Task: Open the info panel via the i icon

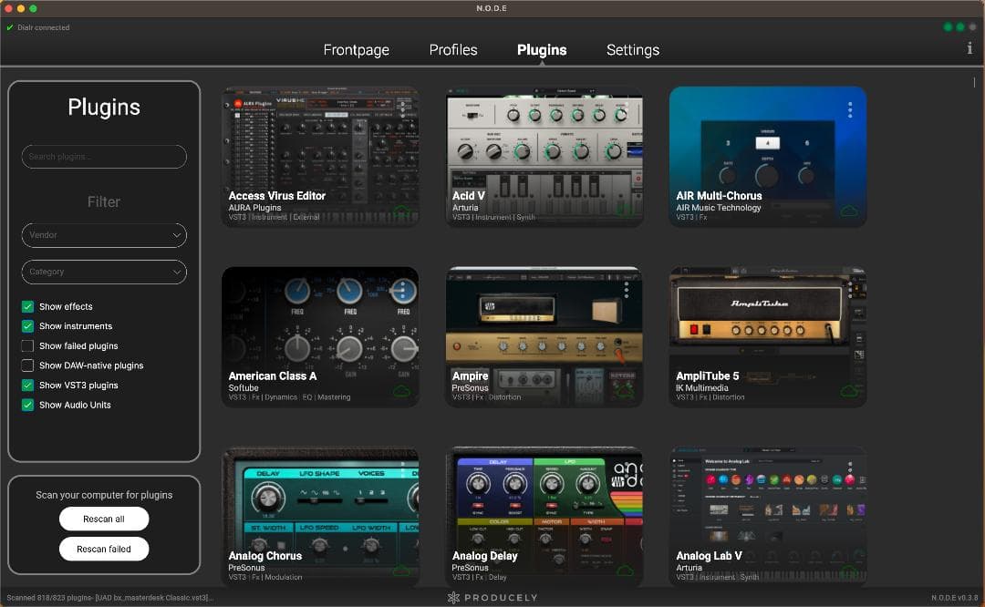Action: click(969, 49)
